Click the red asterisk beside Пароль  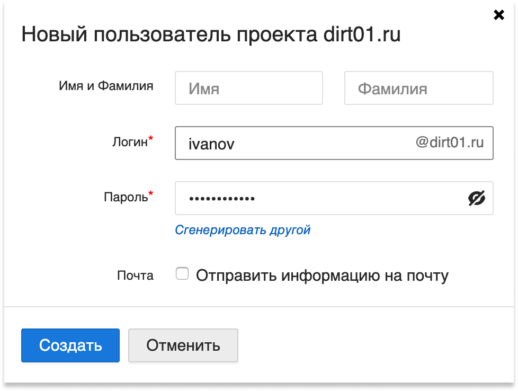(151, 194)
